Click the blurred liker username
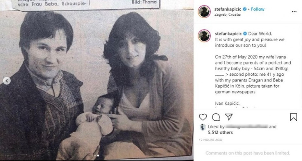Screen dimensions: 302x161 [x=247, y=126]
